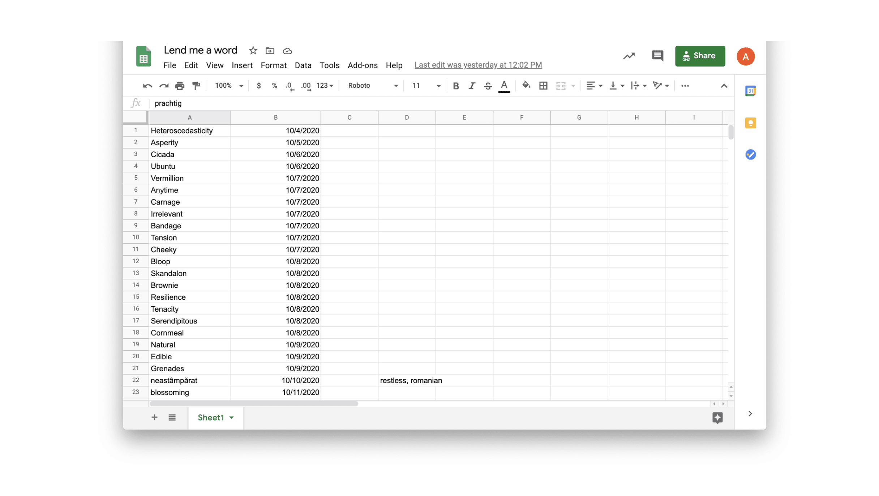879x496 pixels.
Task: Open the horizontal align dropdown
Action: [594, 86]
